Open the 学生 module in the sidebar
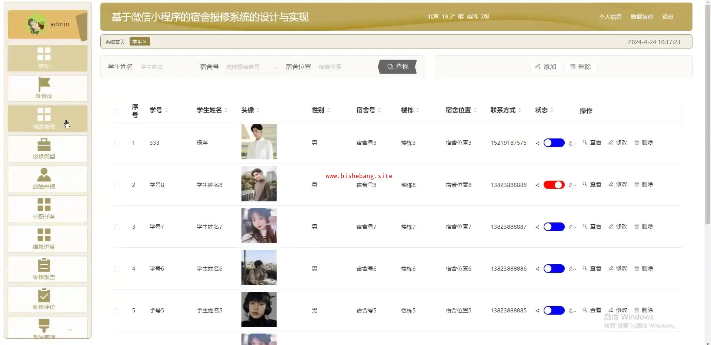The image size is (711, 345). coord(47,58)
